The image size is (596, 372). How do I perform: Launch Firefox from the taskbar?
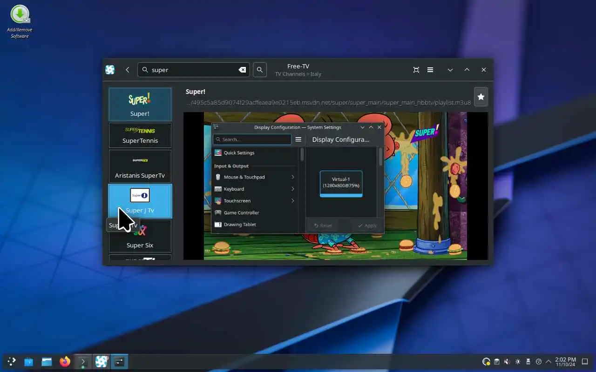pos(65,361)
